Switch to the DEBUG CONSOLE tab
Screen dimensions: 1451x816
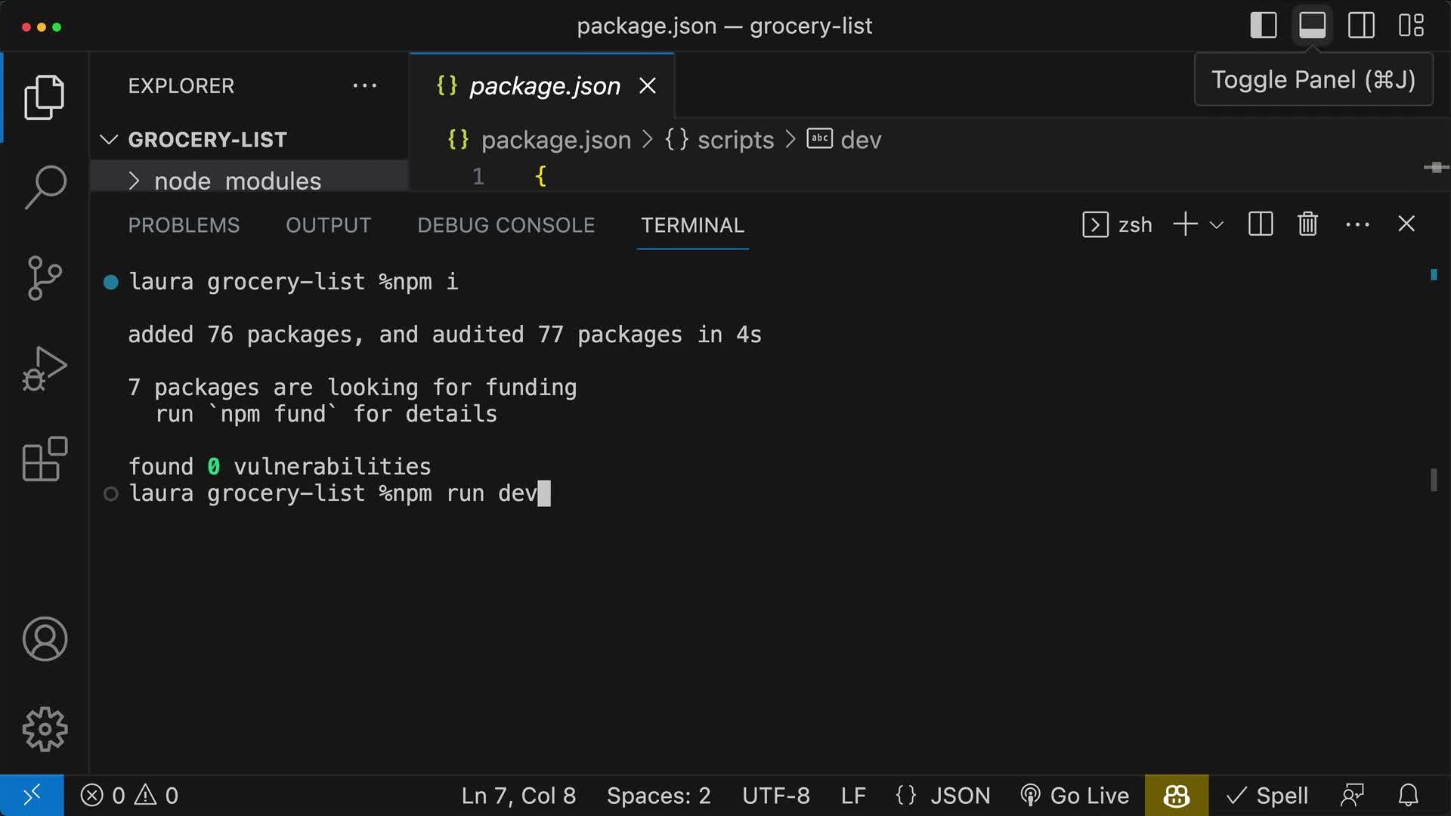point(506,225)
